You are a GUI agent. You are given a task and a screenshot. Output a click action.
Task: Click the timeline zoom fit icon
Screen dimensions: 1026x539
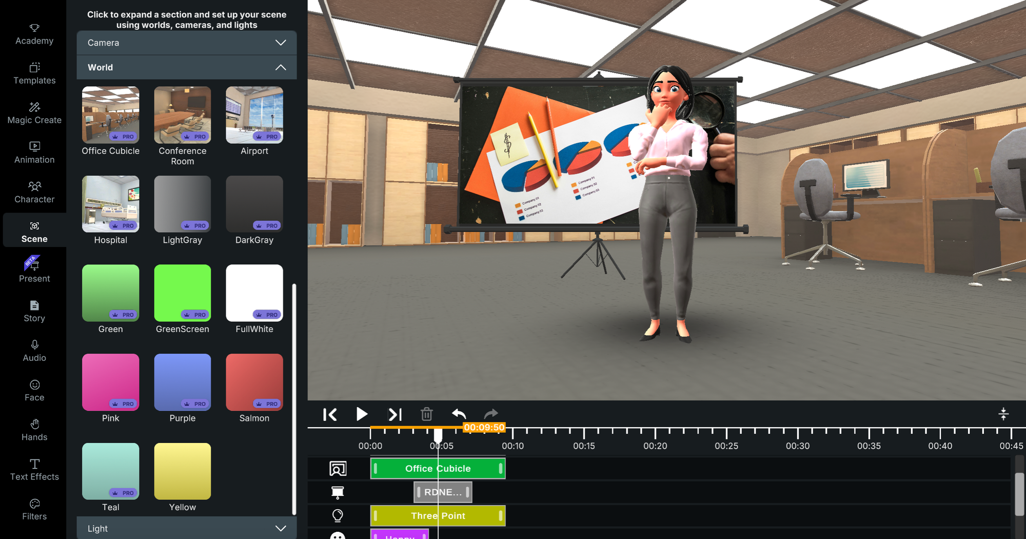1003,414
